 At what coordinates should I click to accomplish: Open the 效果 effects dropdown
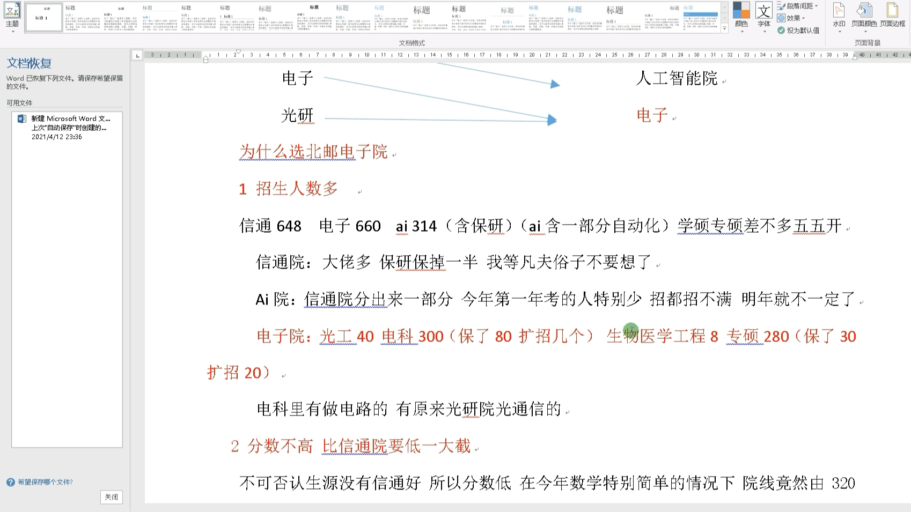(791, 18)
